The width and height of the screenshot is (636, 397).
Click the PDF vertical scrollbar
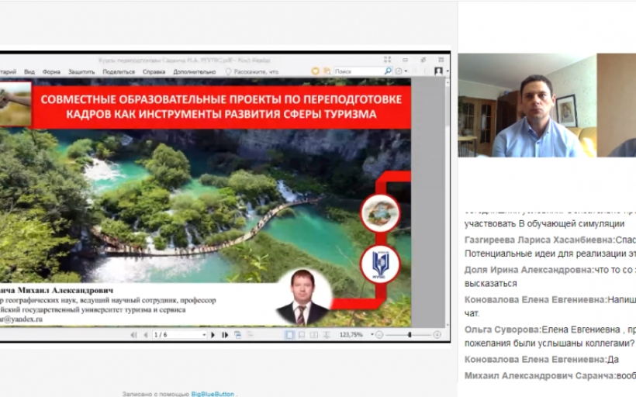pos(448,202)
